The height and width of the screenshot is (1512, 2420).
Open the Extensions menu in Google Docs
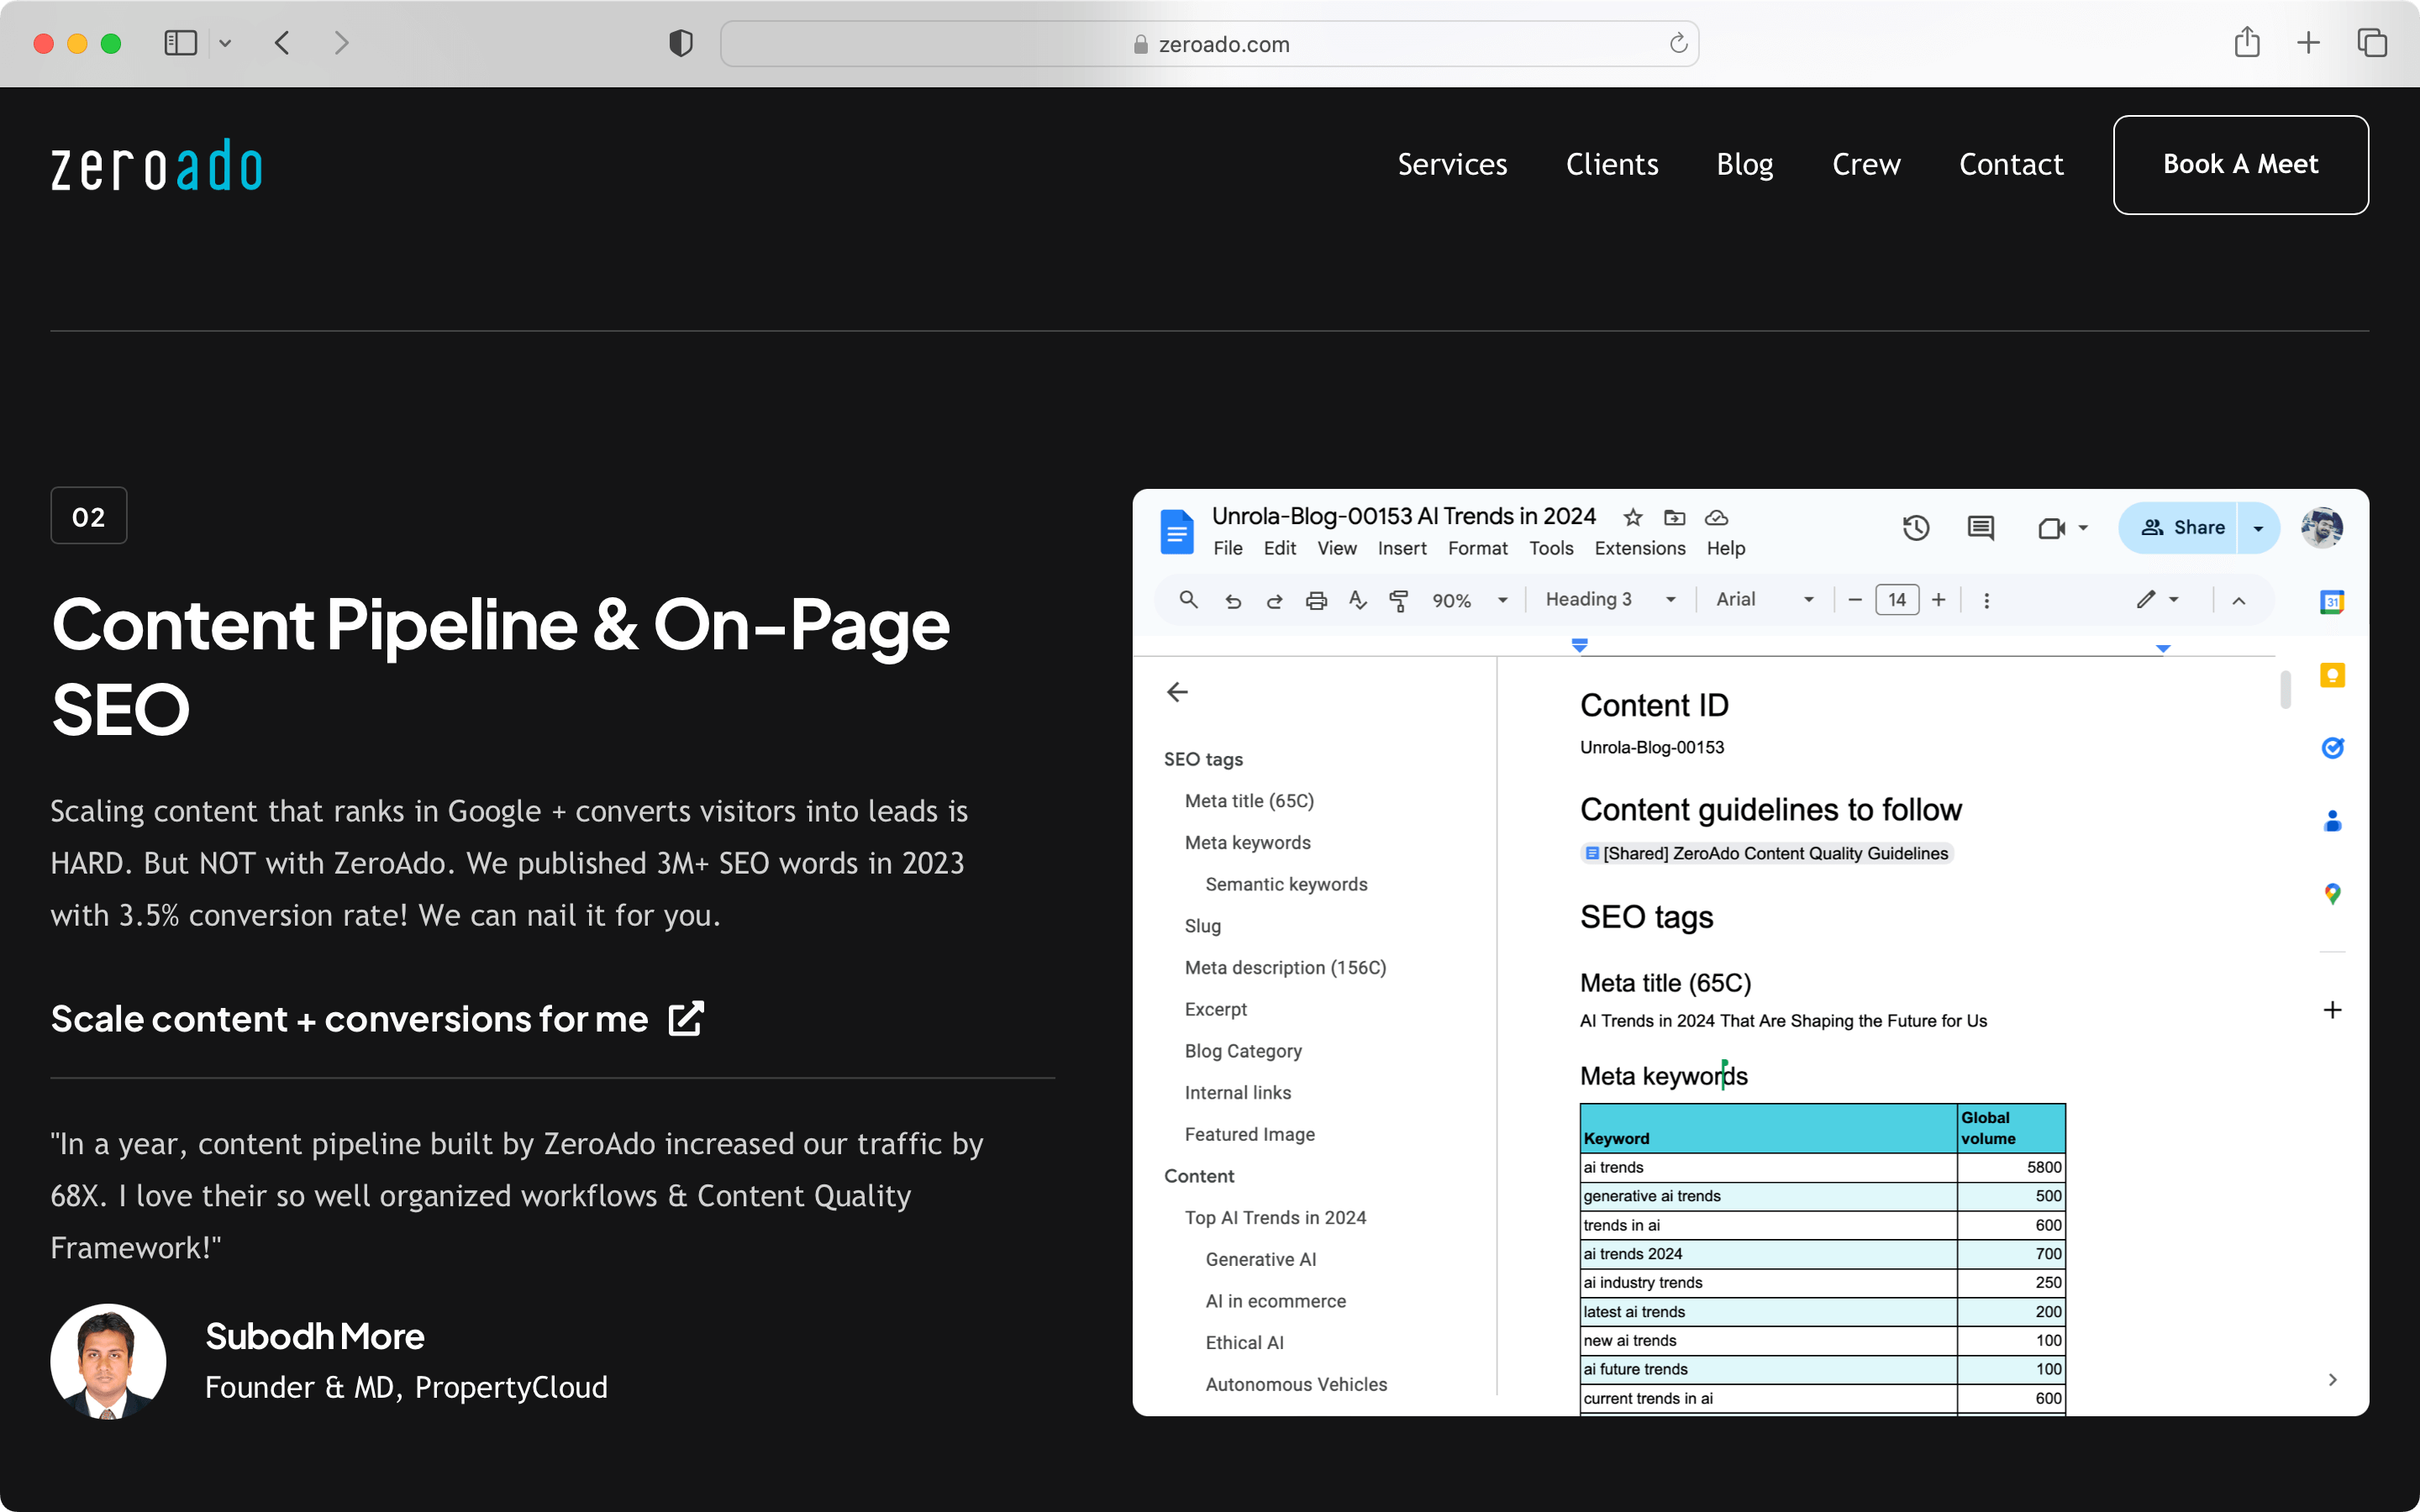[1638, 549]
